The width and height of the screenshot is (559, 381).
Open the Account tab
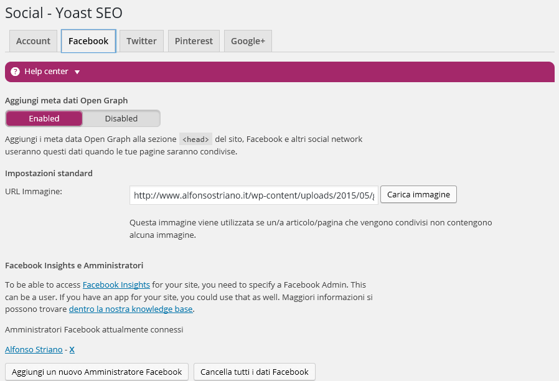[33, 41]
